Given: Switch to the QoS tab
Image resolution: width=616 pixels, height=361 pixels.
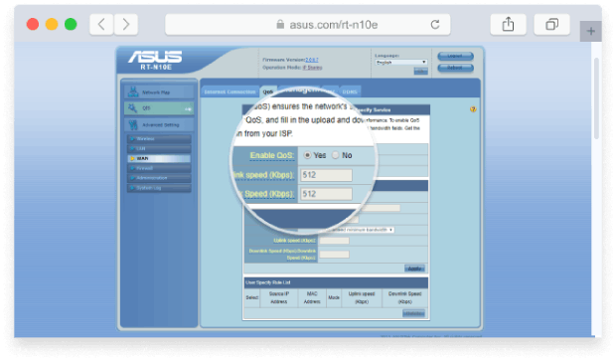Looking at the screenshot, I should point(268,91).
